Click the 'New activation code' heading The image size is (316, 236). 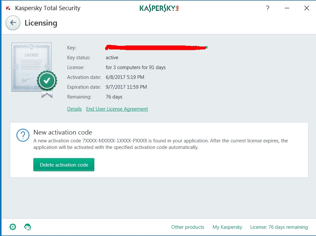coord(63,132)
